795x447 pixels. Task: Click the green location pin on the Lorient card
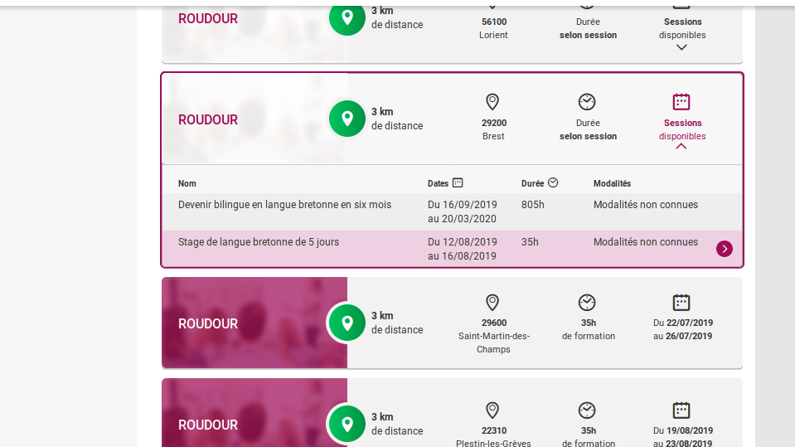347,17
